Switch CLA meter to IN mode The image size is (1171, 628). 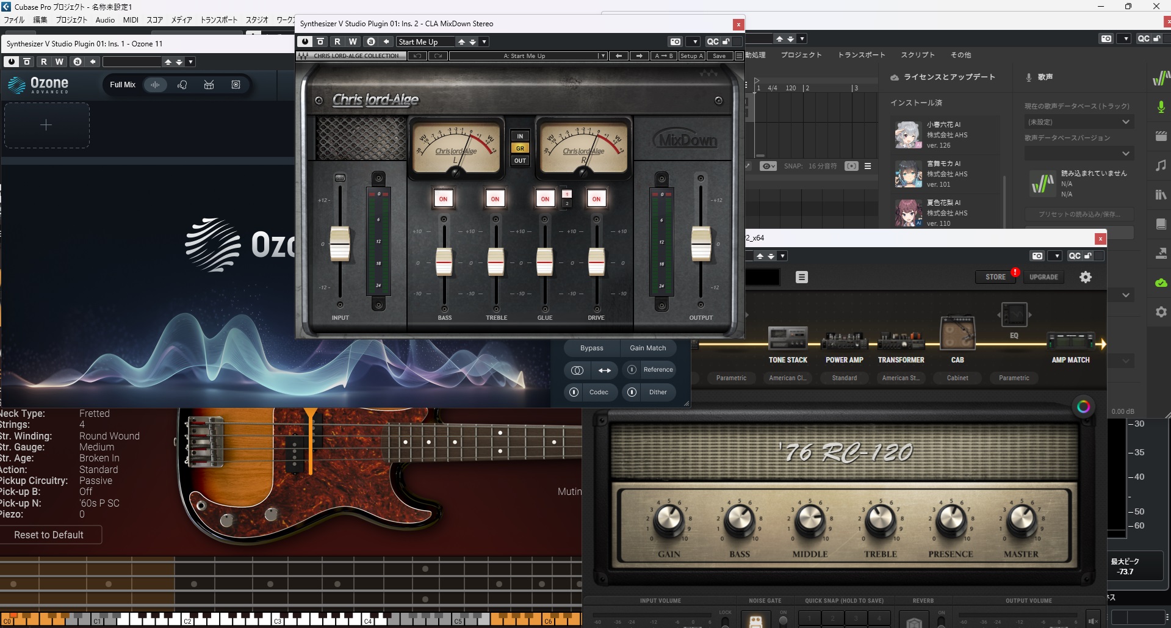coord(520,136)
